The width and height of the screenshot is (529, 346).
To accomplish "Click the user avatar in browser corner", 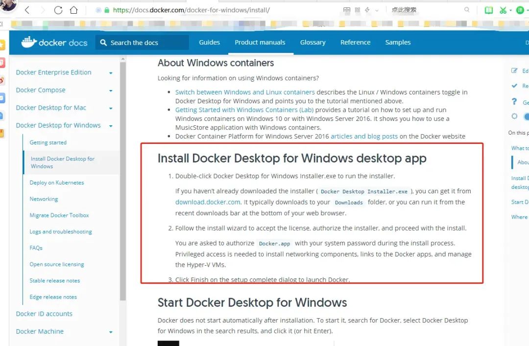I will click(x=8, y=5).
